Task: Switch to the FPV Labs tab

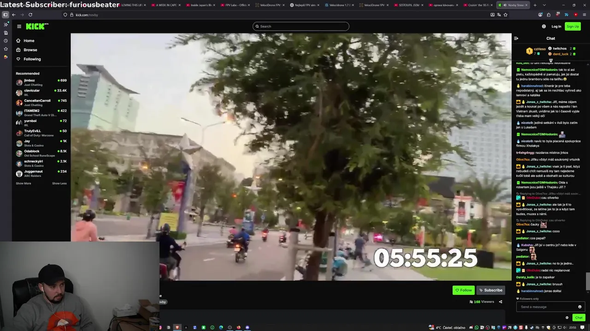Action: pos(236,5)
